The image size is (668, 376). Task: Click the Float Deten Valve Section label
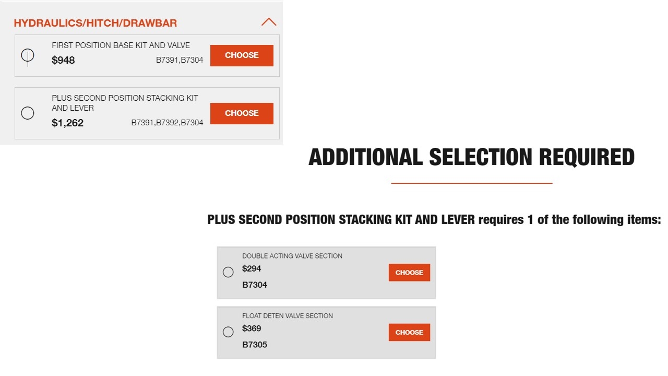[x=288, y=316]
